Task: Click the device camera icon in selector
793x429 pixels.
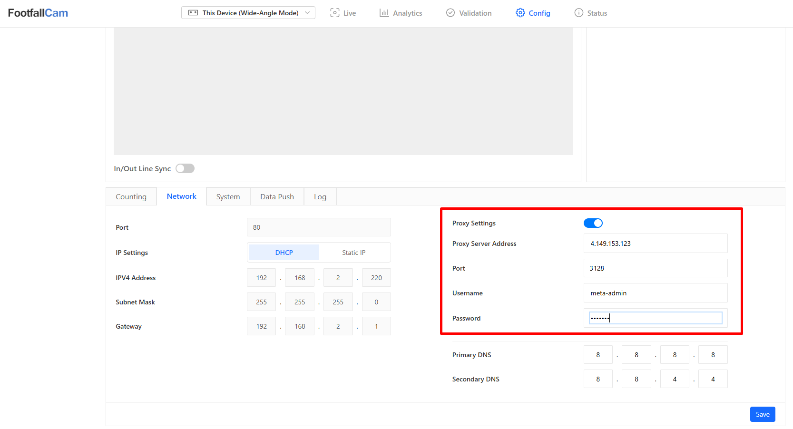Action: 193,13
